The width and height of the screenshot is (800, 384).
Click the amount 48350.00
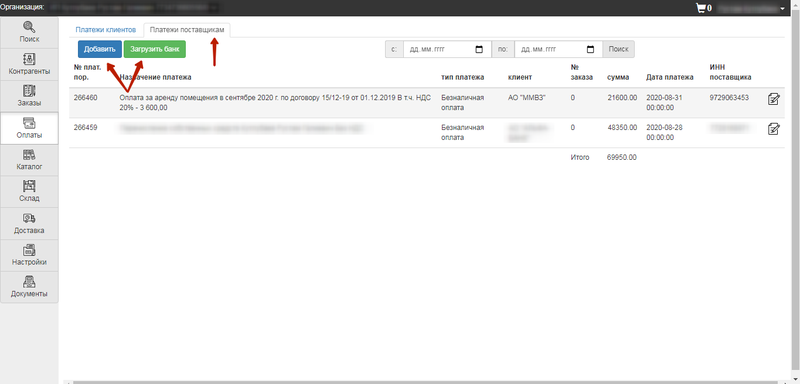(x=622, y=128)
